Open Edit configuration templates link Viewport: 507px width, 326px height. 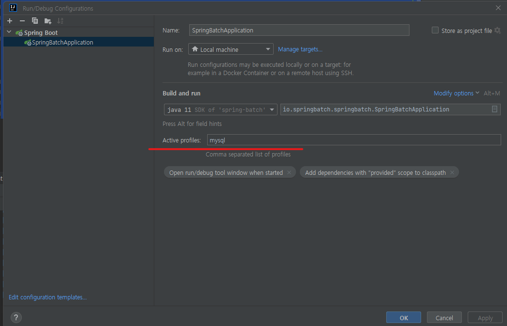48,297
